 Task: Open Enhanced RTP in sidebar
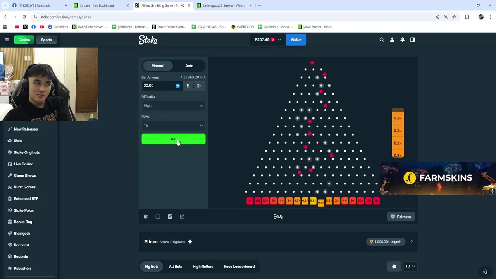click(26, 199)
